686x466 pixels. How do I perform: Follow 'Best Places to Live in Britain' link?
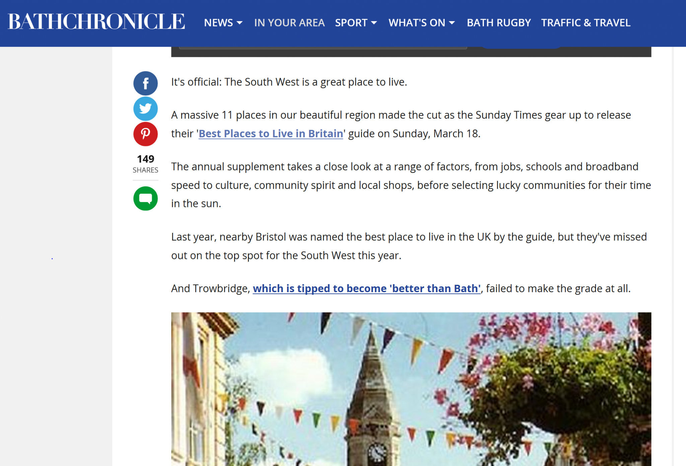coord(271,134)
